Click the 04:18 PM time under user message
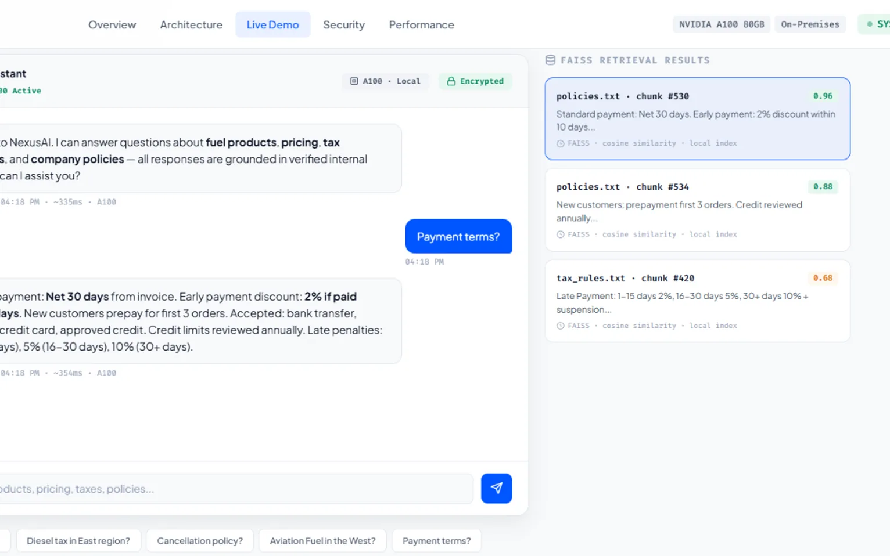 [x=424, y=262]
